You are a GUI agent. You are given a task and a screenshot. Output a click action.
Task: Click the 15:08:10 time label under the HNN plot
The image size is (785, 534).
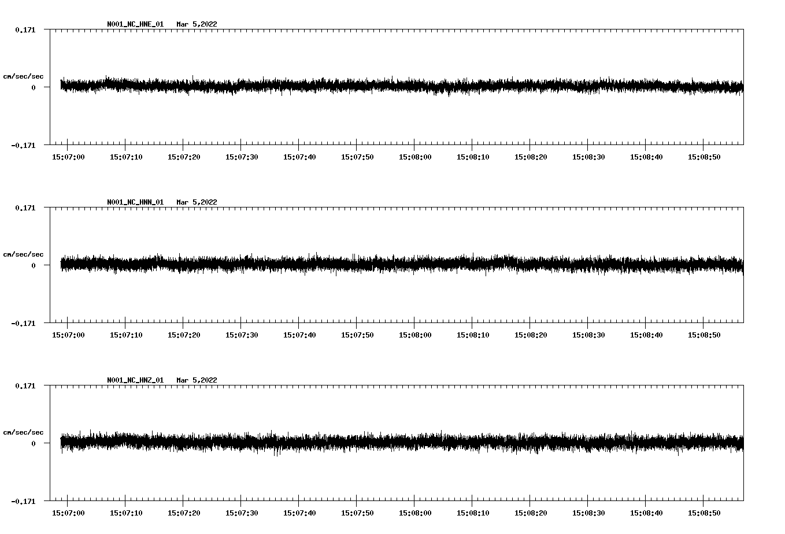tap(473, 335)
